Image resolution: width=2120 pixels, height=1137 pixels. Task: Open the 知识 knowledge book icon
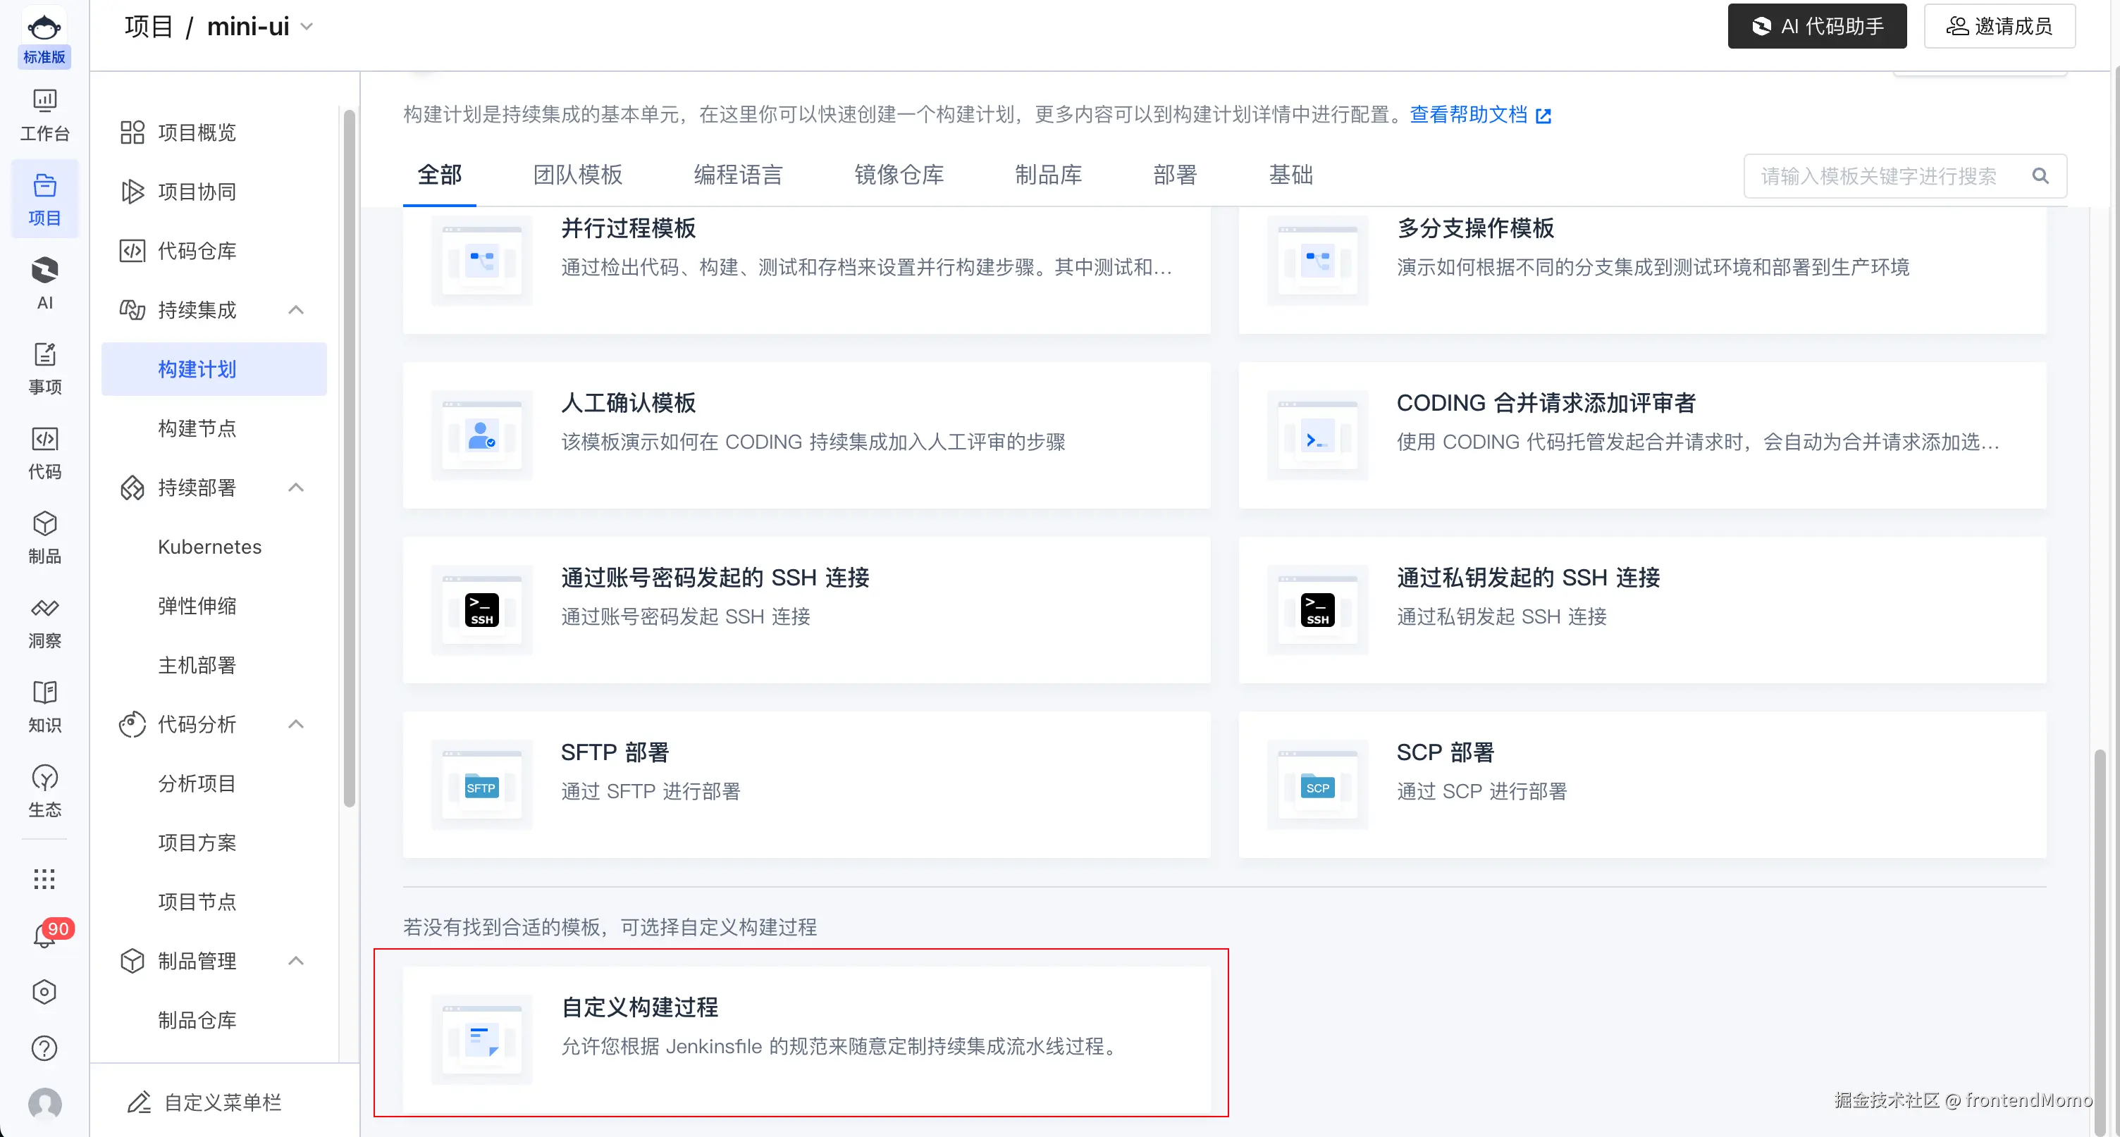(x=44, y=706)
